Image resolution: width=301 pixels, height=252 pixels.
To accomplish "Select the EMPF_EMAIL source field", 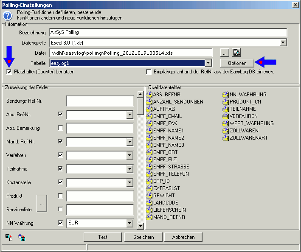I will (167, 116).
